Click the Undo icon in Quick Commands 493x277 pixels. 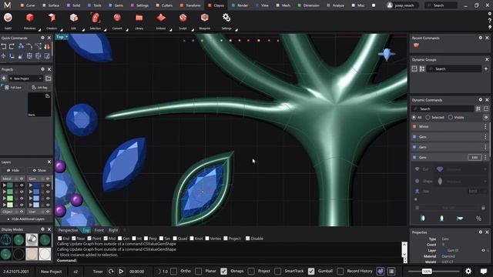(x=3, y=46)
